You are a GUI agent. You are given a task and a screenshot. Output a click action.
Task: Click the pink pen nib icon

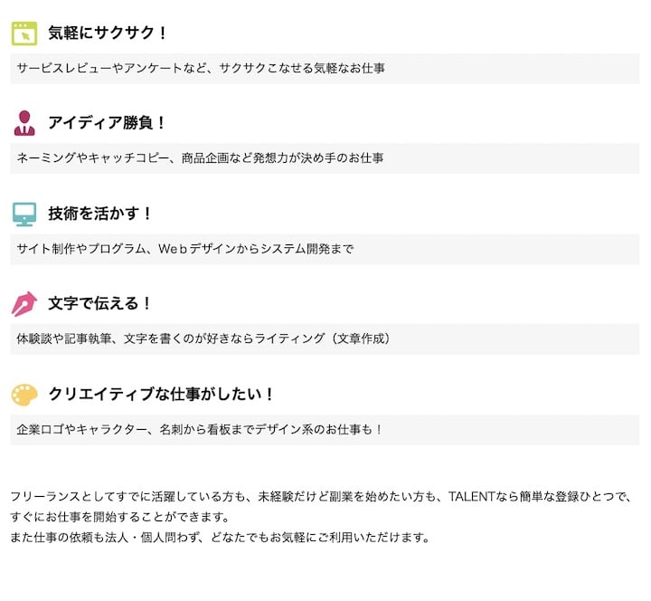(x=24, y=303)
